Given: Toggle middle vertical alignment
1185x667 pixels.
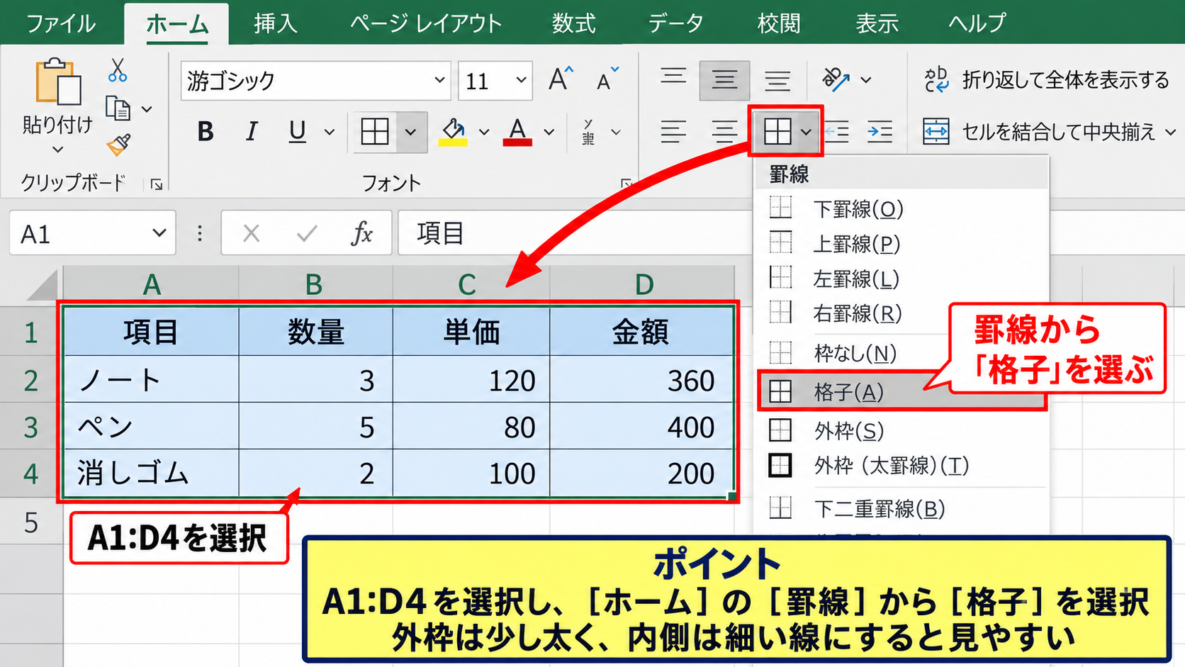Looking at the screenshot, I should click(x=724, y=79).
